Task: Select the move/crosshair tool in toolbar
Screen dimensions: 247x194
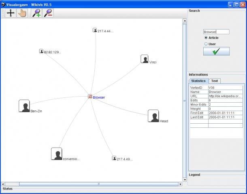Action: 11,13
